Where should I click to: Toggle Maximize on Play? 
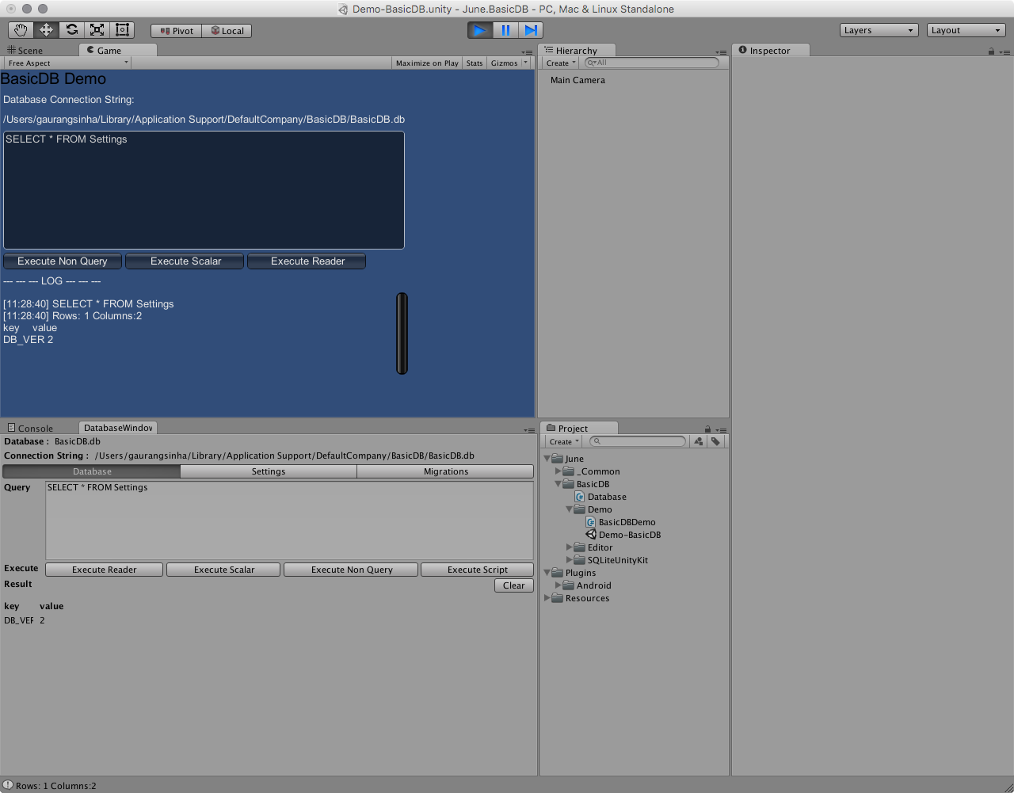(x=427, y=63)
